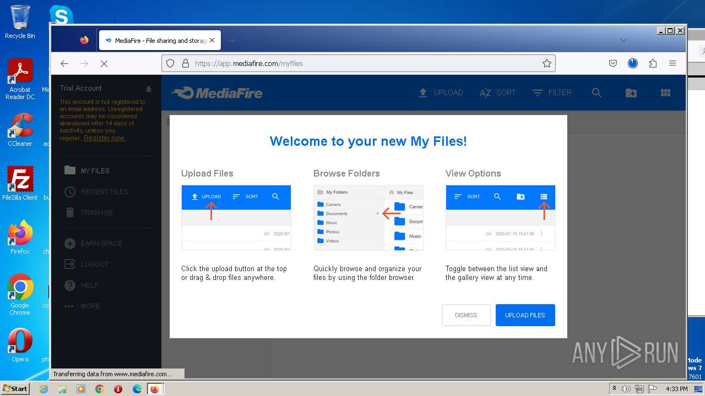
Task: Click the Browse Folders heading text
Action: click(x=346, y=173)
